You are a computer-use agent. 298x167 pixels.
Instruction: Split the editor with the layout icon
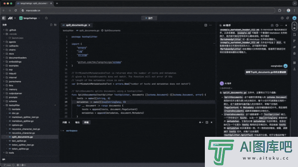[206, 25]
